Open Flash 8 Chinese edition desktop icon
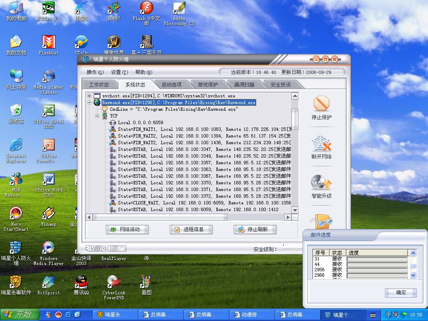428x321 pixels. [x=146, y=13]
